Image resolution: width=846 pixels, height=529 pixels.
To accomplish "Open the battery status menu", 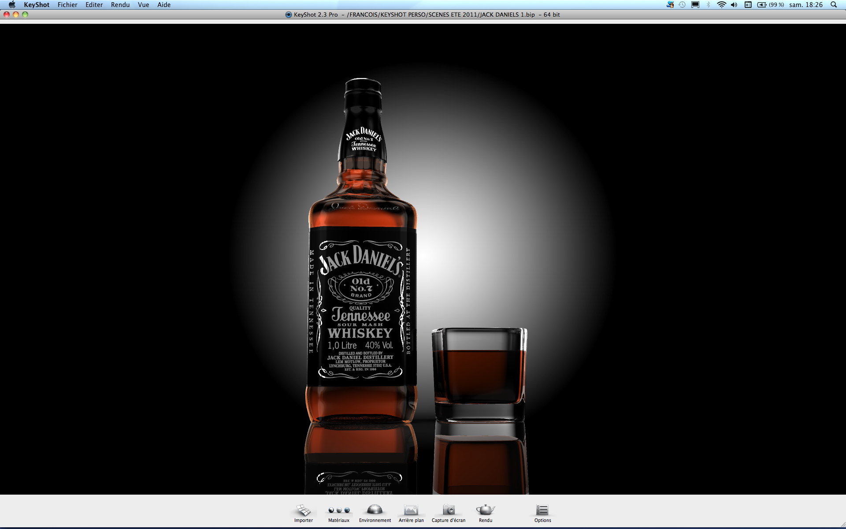I will (x=770, y=5).
